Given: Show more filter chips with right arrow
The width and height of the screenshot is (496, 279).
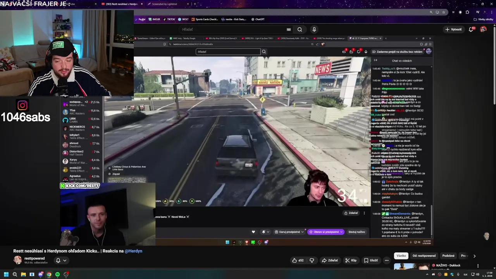Looking at the screenshot, I should pos(474,256).
